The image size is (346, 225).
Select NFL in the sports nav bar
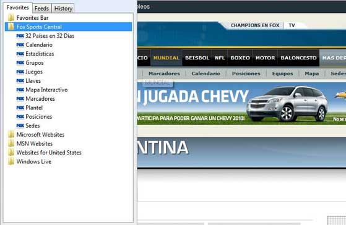(220, 58)
